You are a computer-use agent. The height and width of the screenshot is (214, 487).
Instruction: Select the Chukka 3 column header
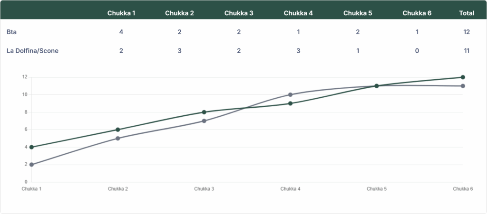[x=239, y=13]
